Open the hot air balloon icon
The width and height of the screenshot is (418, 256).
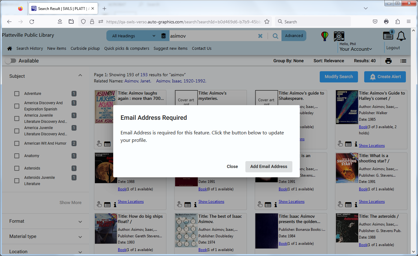pos(325,36)
